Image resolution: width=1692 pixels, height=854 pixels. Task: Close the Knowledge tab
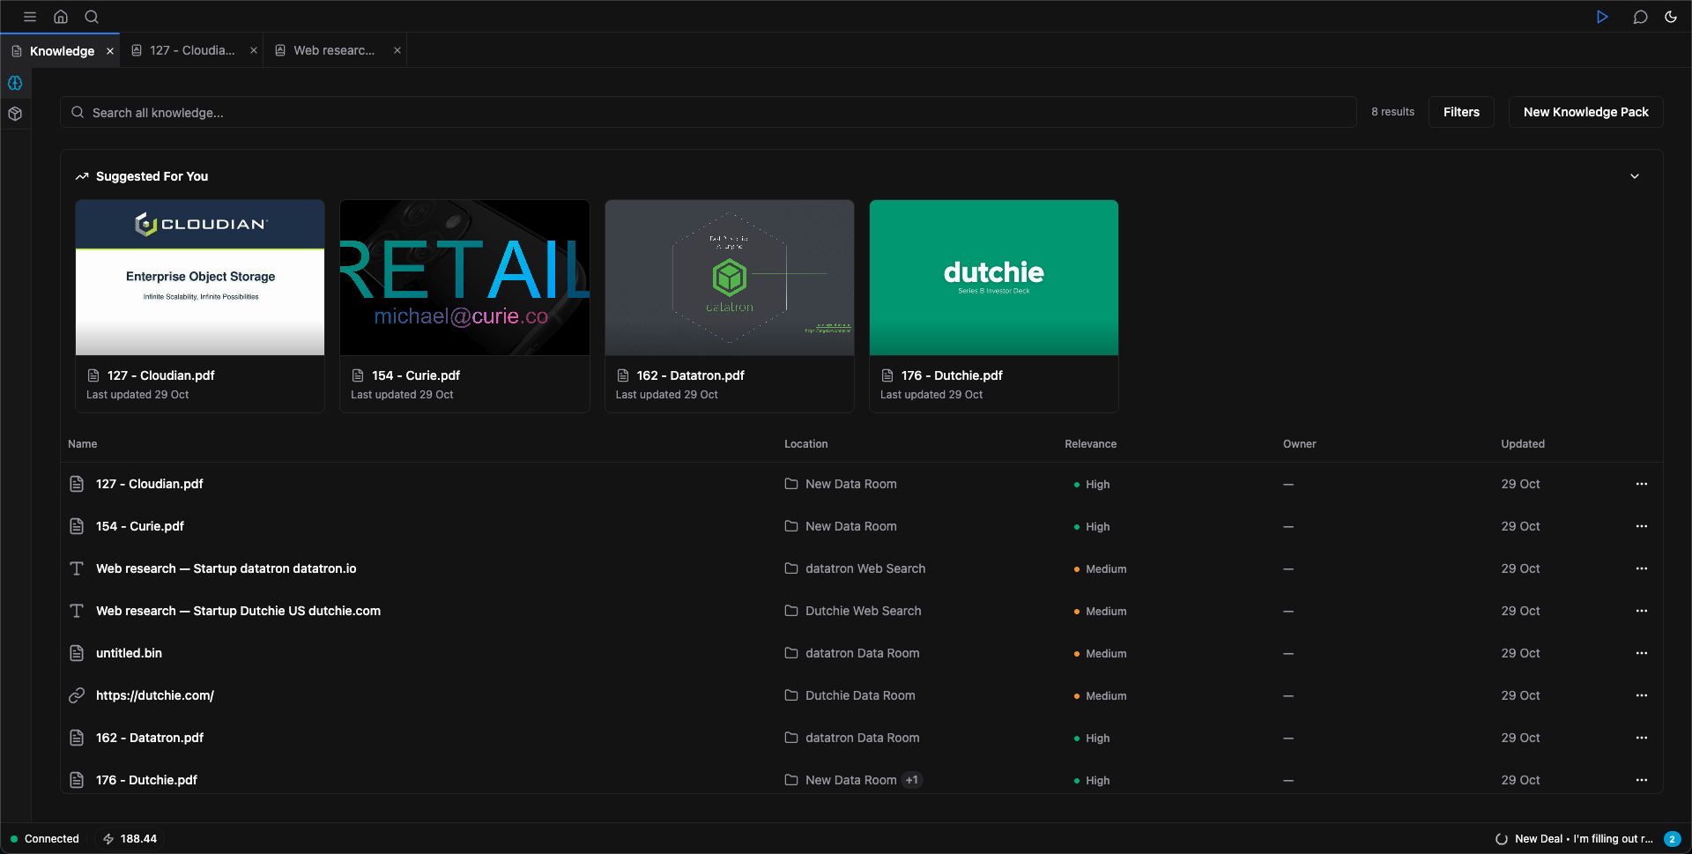coord(110,51)
